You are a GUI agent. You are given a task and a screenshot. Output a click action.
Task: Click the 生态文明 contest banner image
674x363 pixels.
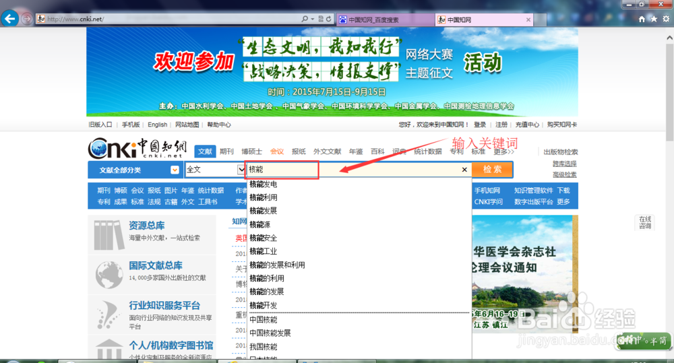coord(332,72)
